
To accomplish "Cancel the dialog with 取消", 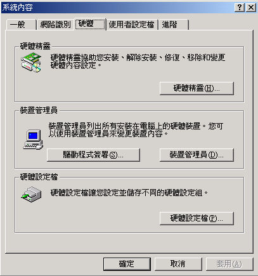I will pos(178,264).
